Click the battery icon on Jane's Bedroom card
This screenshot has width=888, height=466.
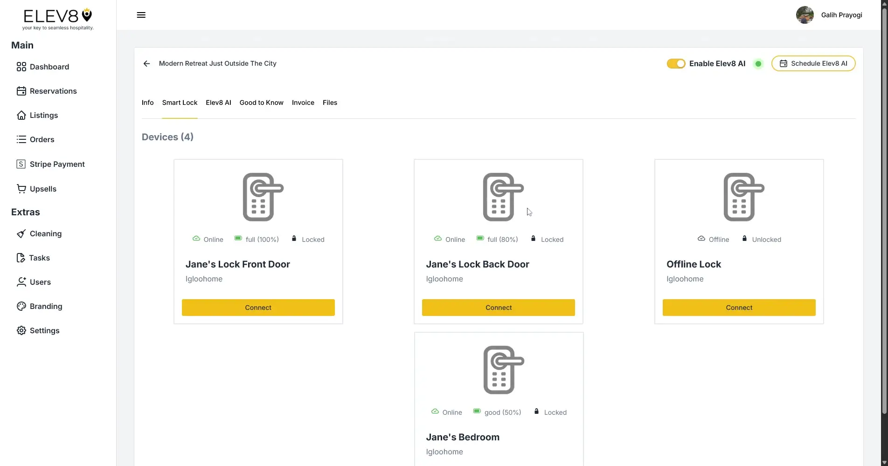click(477, 411)
